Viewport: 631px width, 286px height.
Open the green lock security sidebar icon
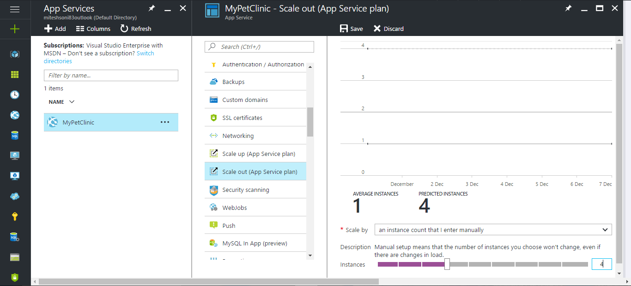coord(15,277)
